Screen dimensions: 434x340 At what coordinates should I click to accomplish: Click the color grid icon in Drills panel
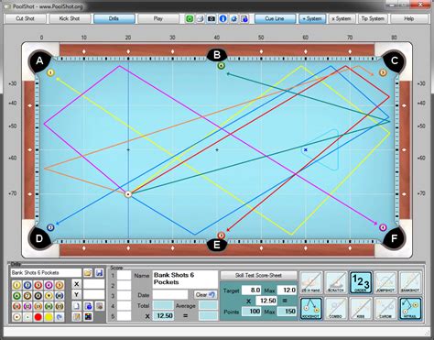point(88,316)
